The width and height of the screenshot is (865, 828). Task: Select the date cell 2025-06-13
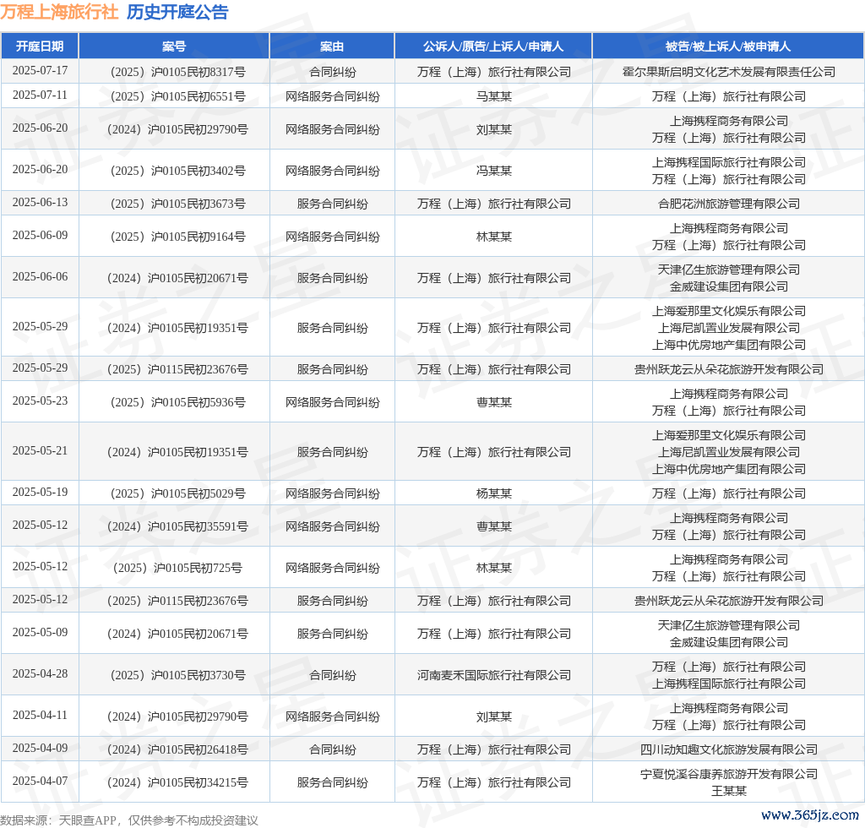[x=40, y=203]
